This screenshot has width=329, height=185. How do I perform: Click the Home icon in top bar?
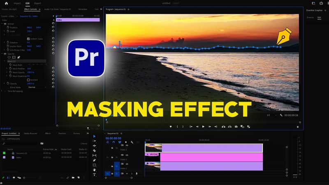6,3
